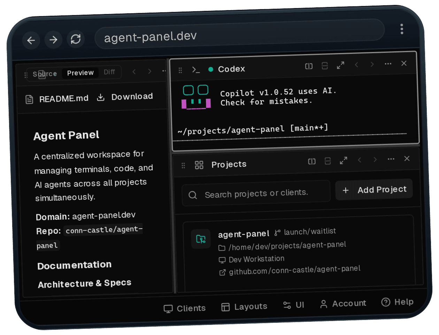
Task: Click the Codex terminal prompt icon
Action: coord(196,69)
